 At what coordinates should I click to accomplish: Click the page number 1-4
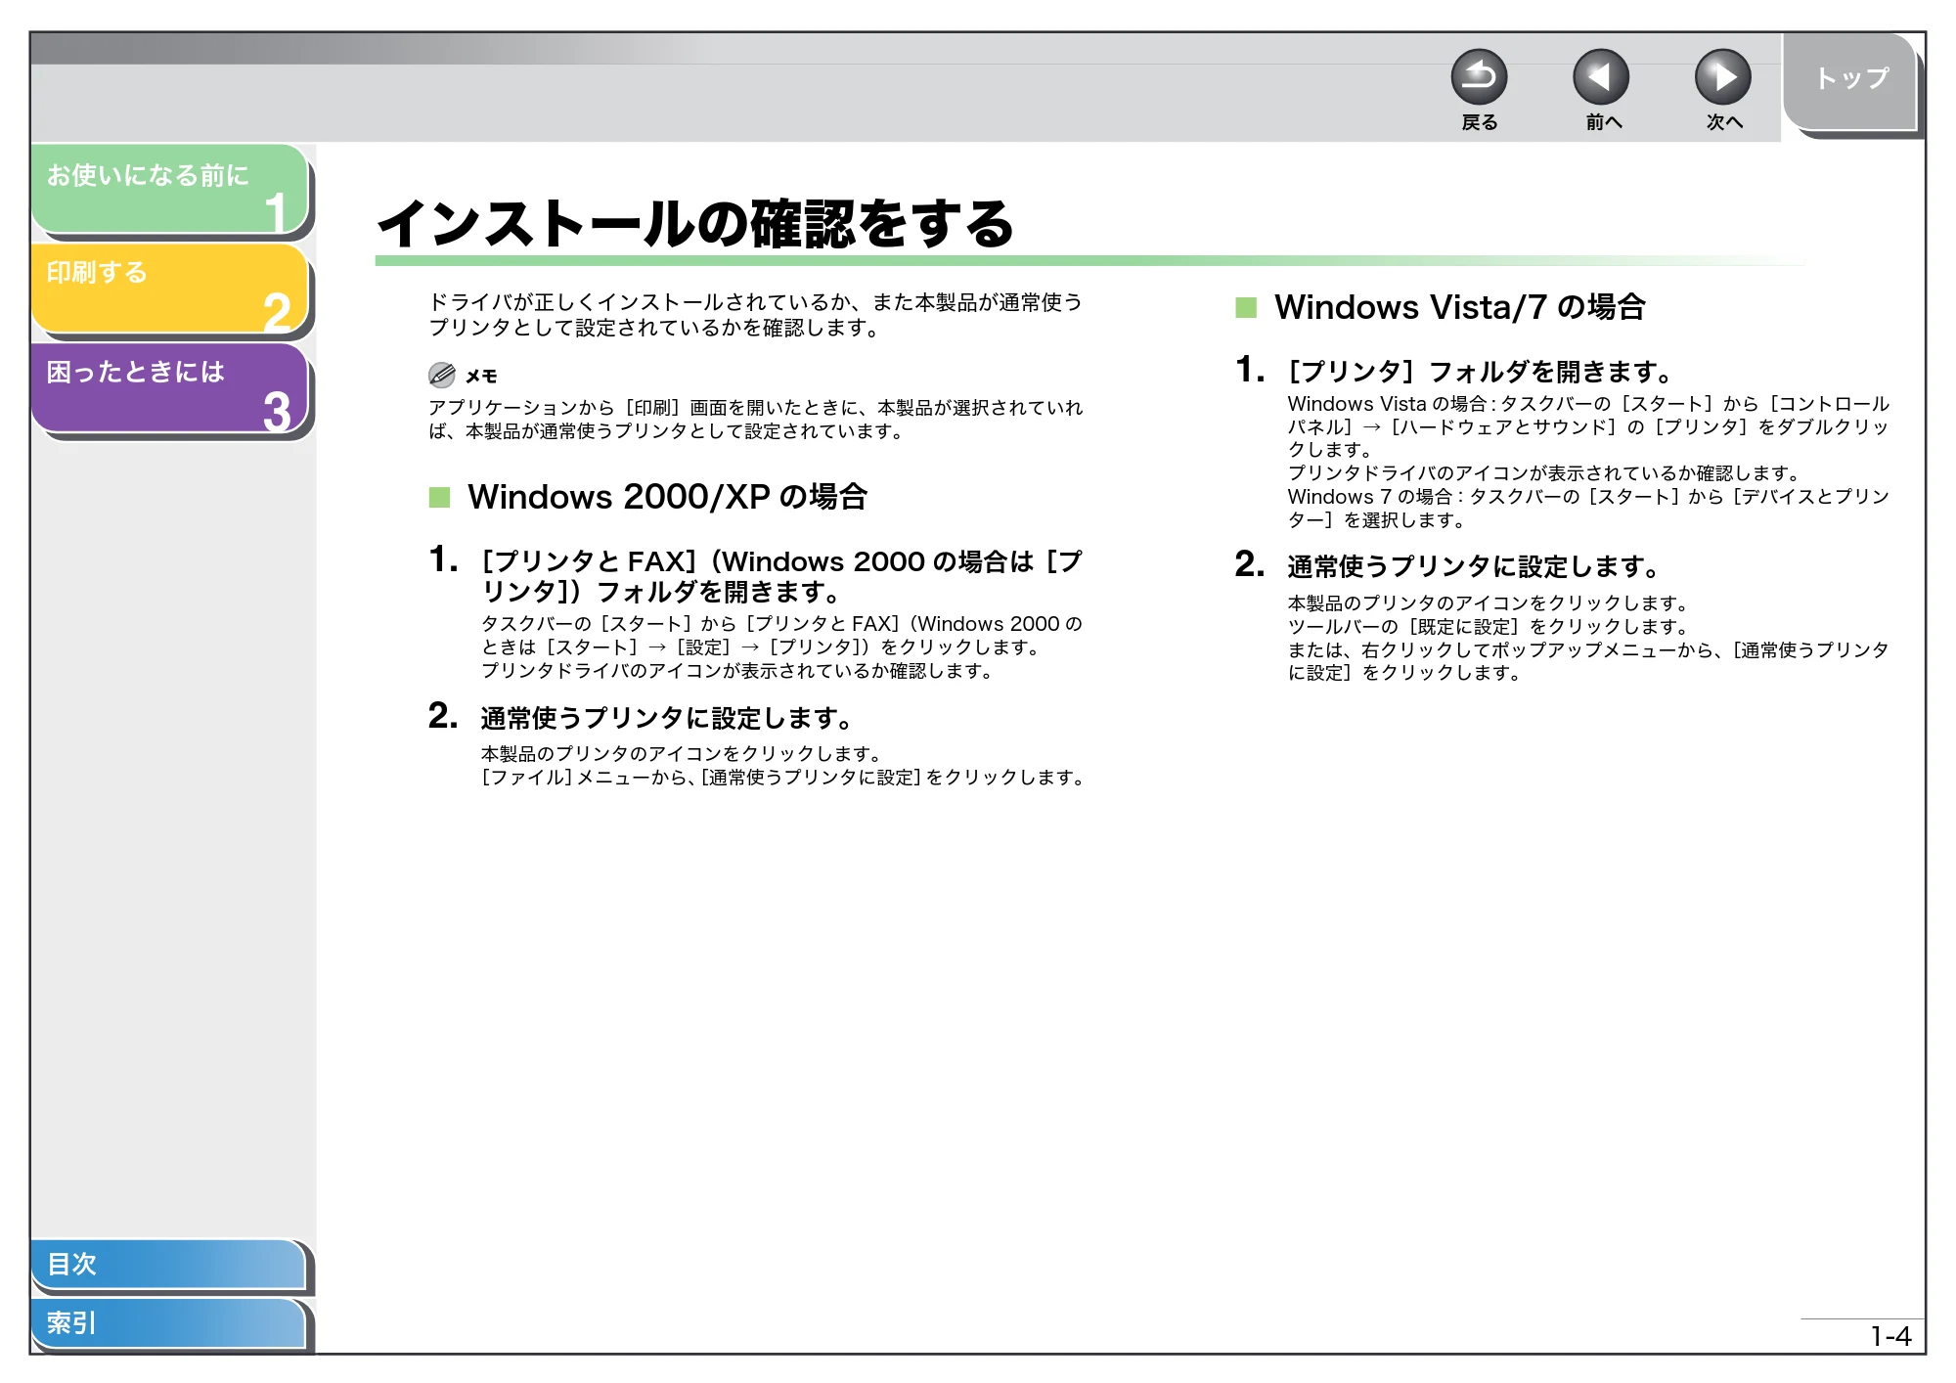click(1890, 1336)
